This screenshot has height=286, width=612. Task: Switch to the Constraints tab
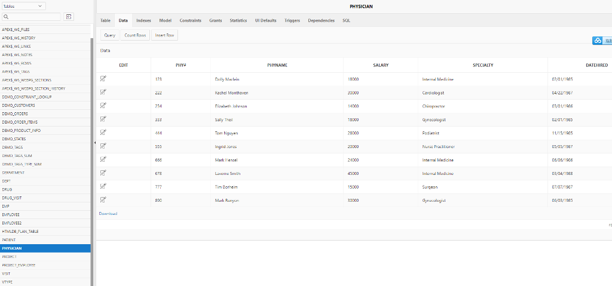click(191, 20)
